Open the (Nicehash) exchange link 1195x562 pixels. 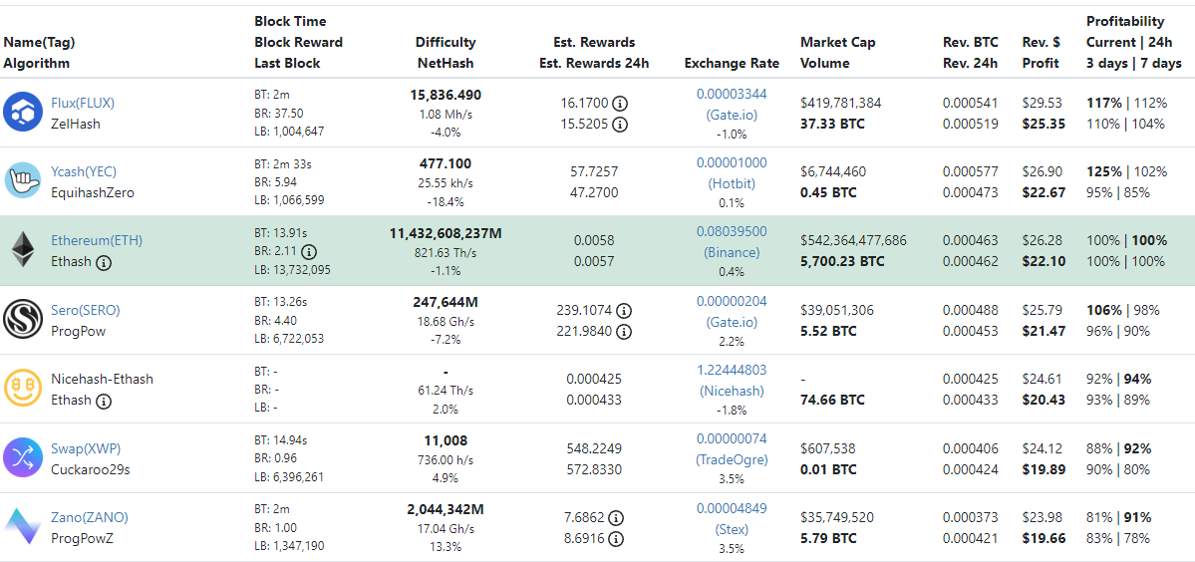[x=732, y=391]
